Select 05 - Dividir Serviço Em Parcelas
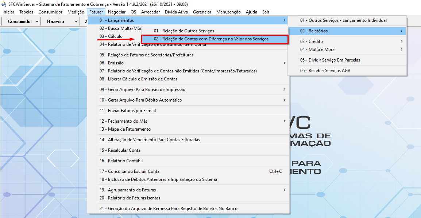This screenshot has height=218, width=421. (330, 60)
